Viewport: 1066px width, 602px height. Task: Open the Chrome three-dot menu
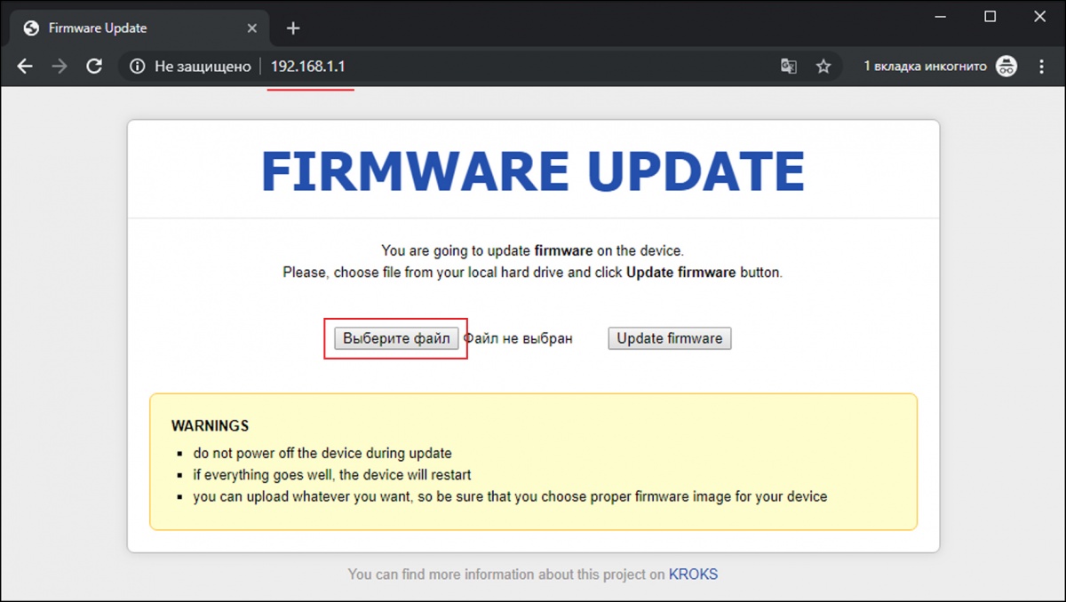(1042, 67)
